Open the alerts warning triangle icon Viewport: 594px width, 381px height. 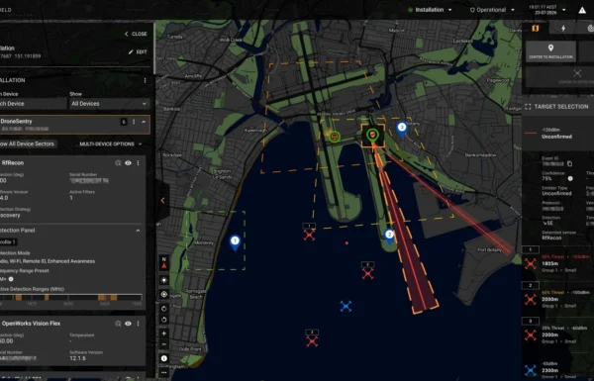click(582, 10)
